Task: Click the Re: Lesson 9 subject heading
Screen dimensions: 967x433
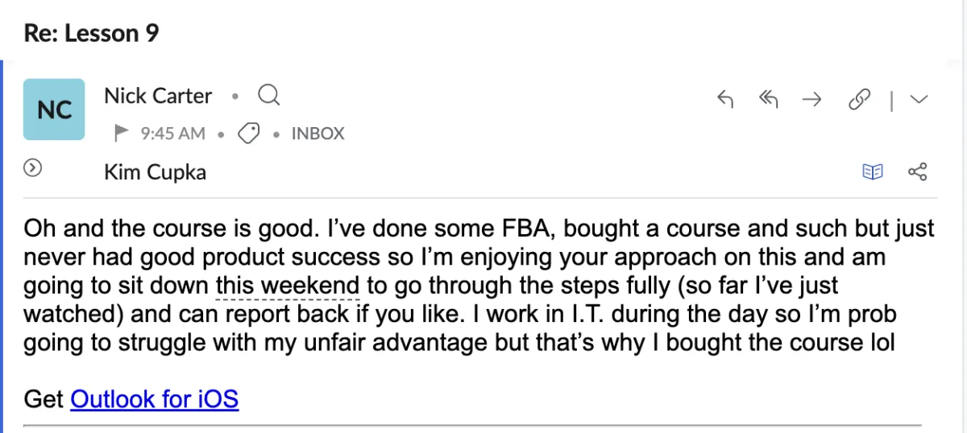Action: point(92,33)
